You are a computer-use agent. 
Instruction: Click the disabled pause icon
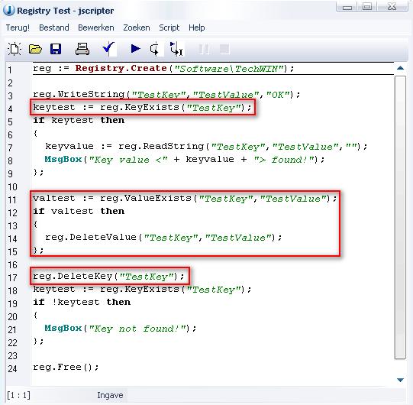click(x=204, y=49)
